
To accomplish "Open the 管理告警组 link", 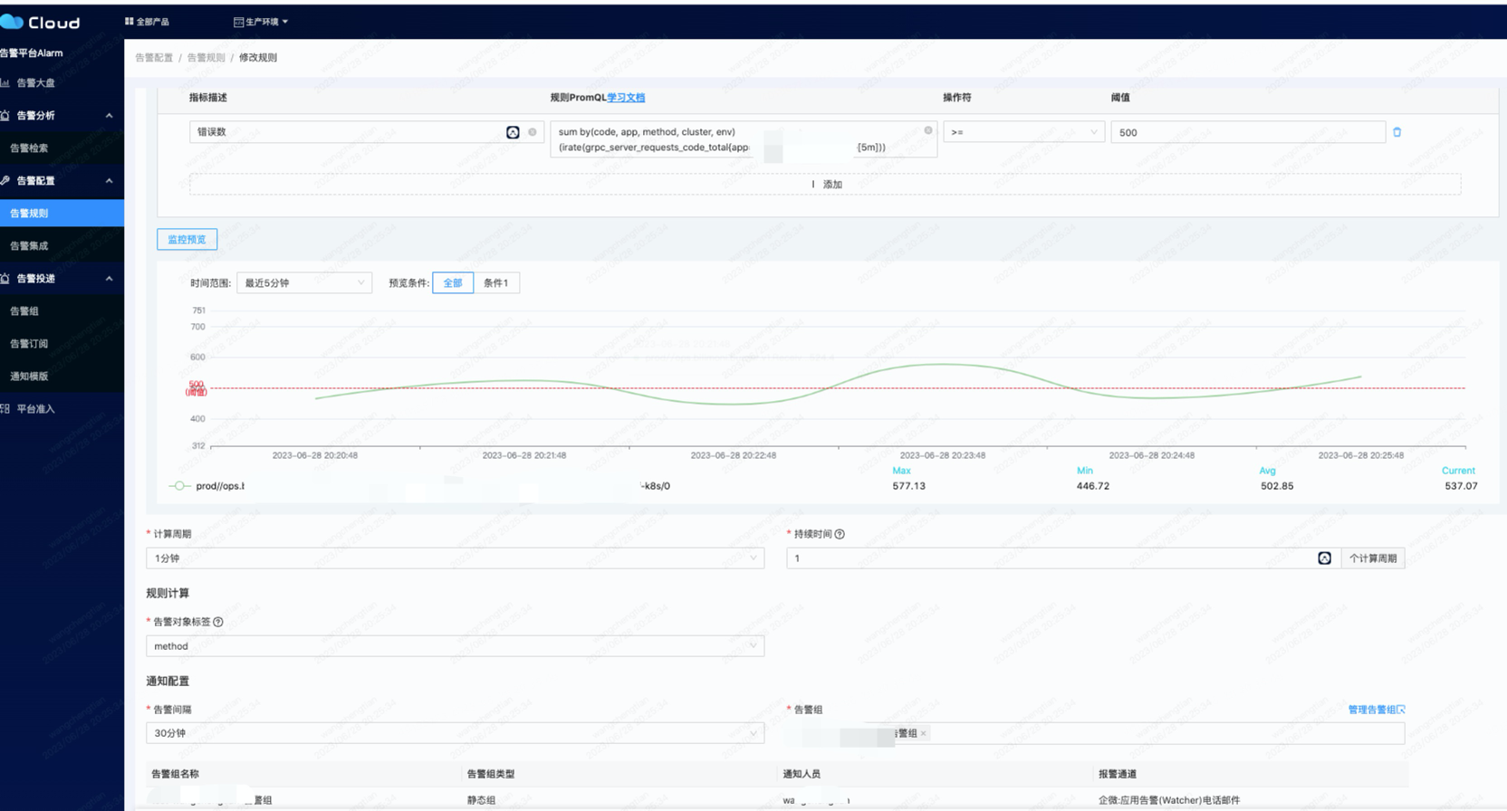I will [1376, 710].
